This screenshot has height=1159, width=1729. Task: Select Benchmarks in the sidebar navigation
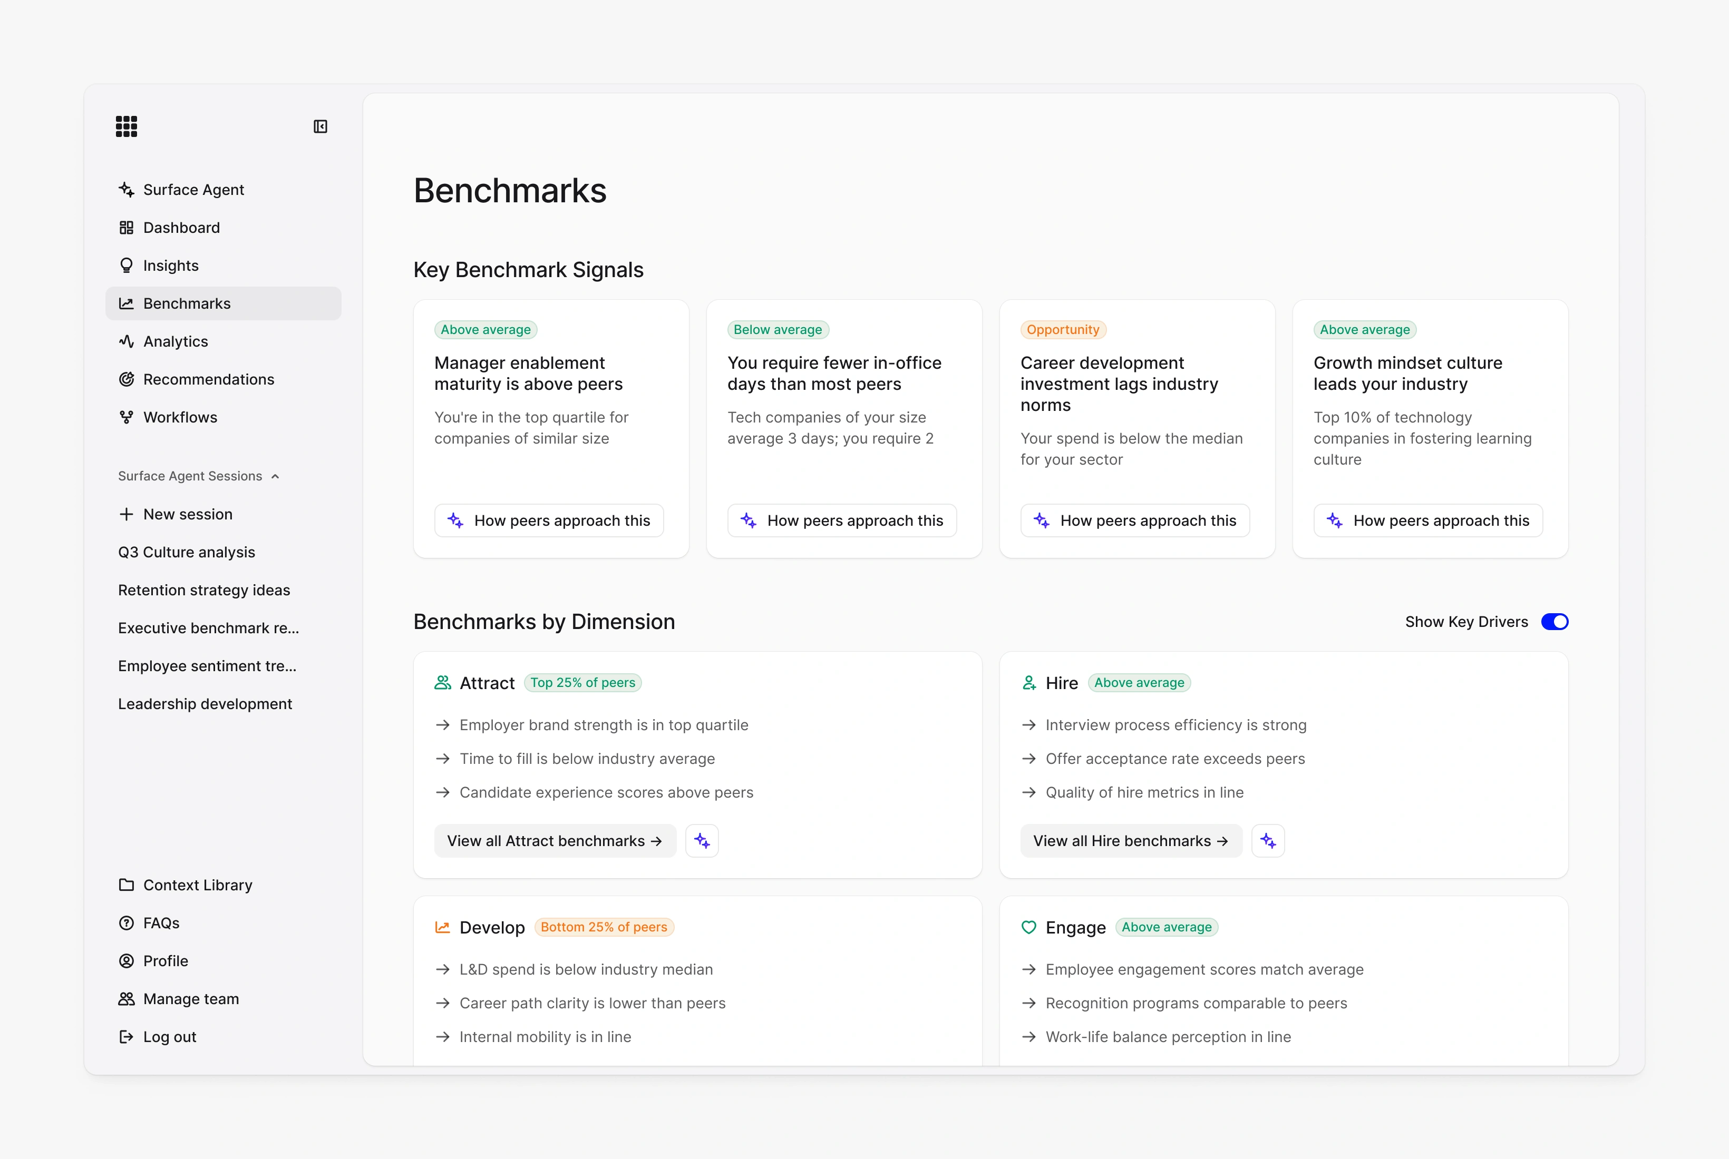224,304
